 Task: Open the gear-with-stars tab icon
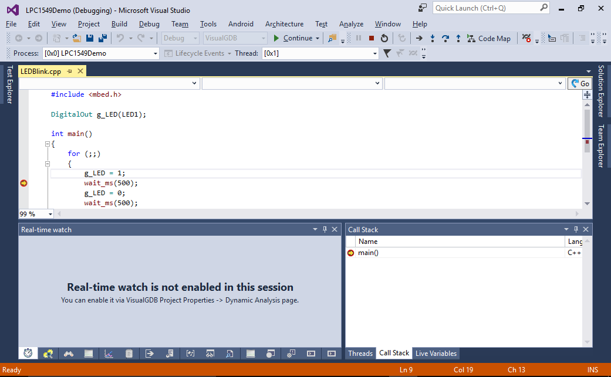point(48,354)
